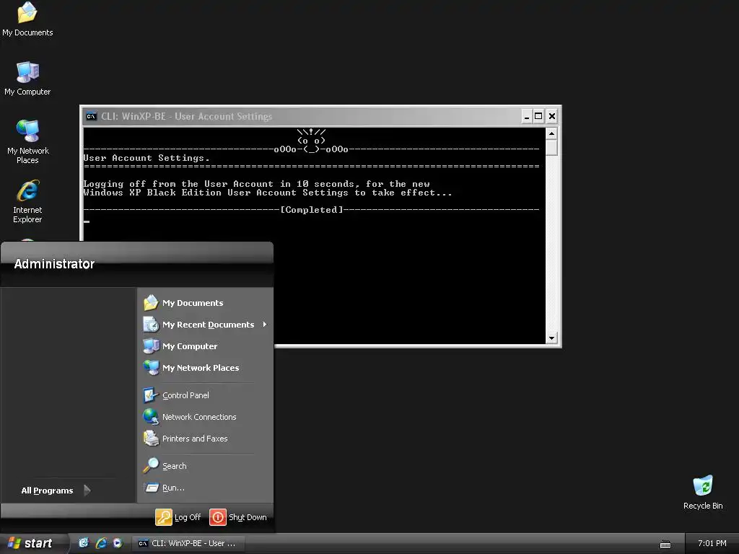Click scroll up arrow in CLI window
Image resolution: width=739 pixels, height=554 pixels.
(551, 133)
